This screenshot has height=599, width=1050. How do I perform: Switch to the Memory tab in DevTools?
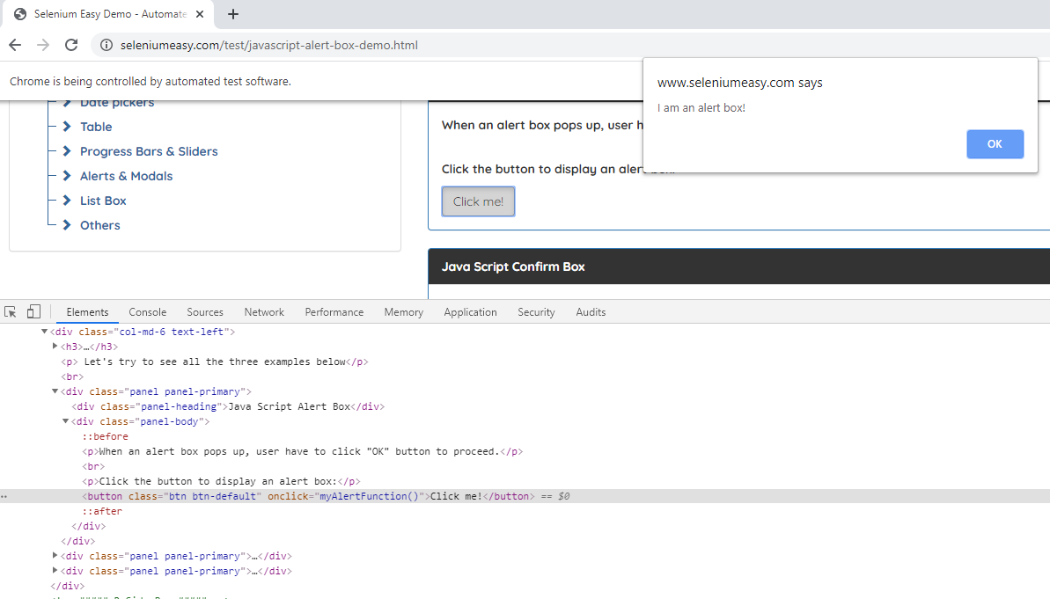point(404,312)
